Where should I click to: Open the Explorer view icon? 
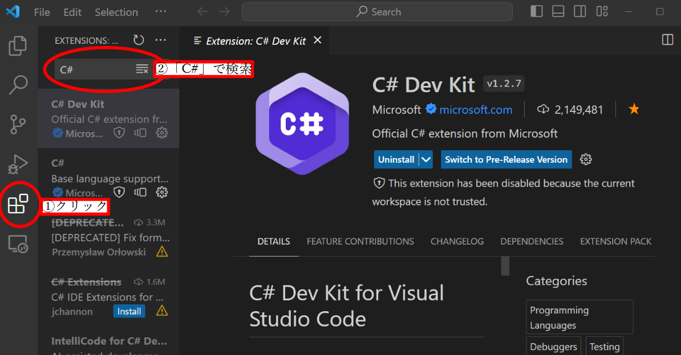(x=17, y=46)
